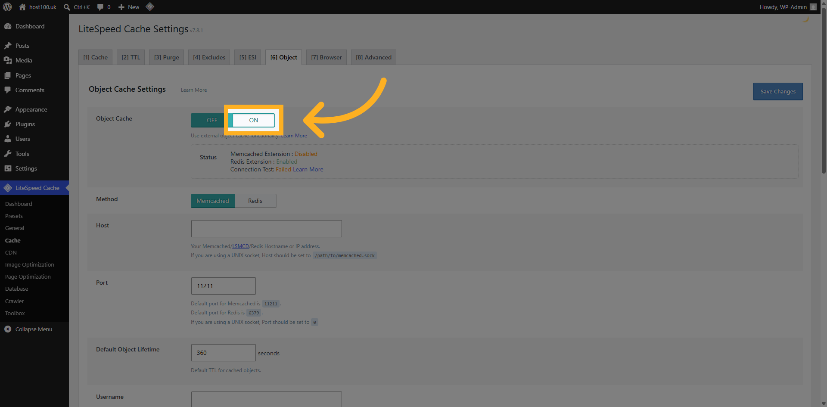Click the Memcached default port 11211 code
827x407 pixels.
pyautogui.click(x=271, y=304)
